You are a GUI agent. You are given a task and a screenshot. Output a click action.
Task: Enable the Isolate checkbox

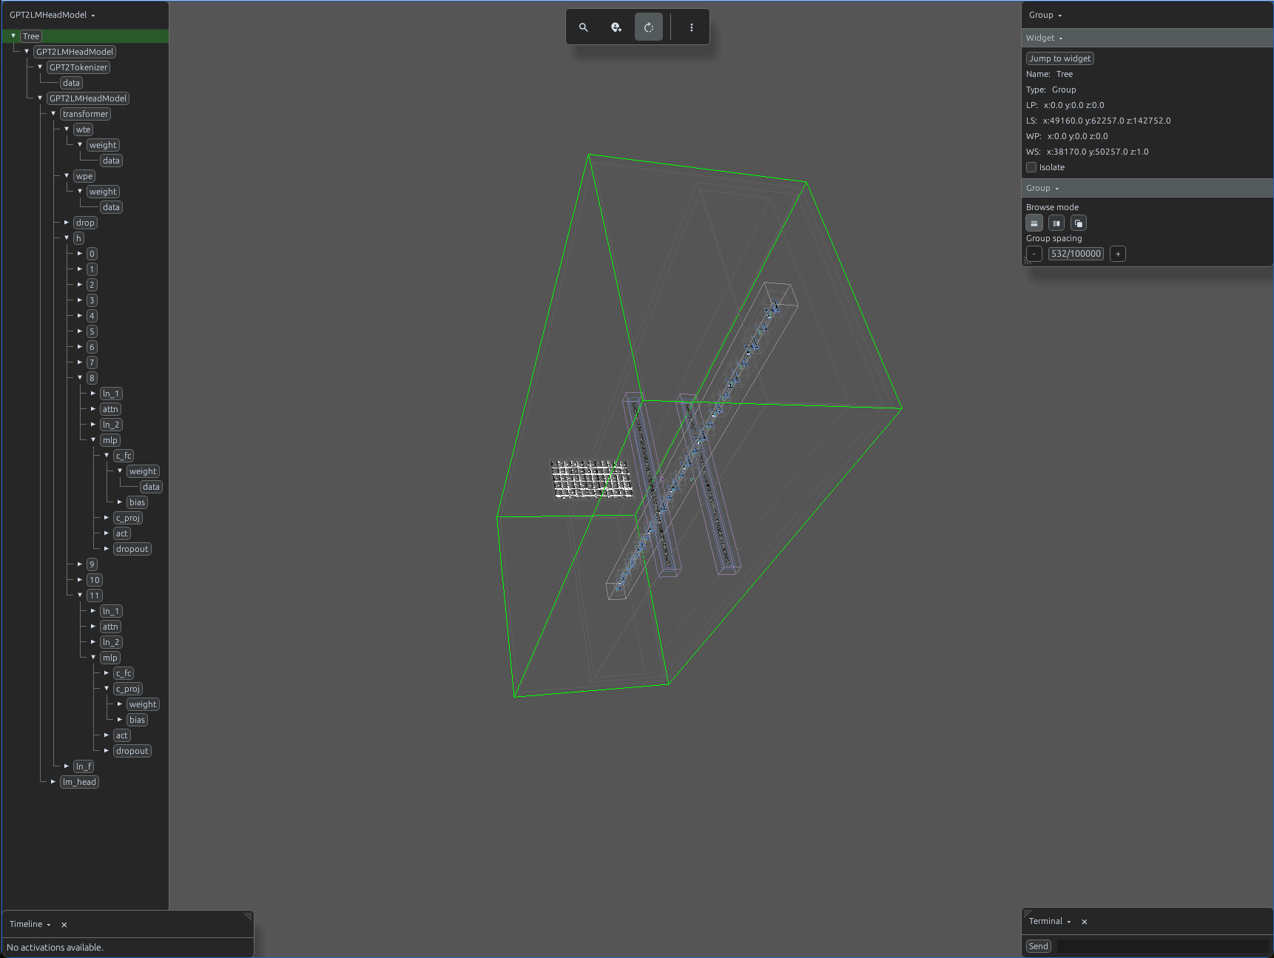coord(1031,167)
